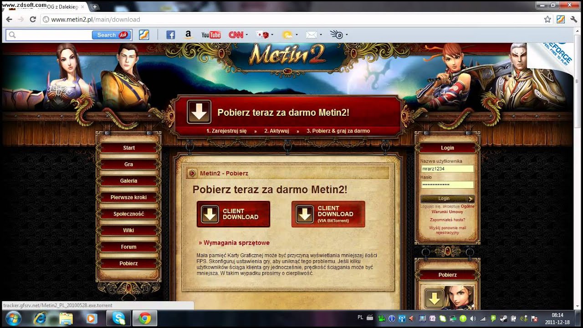Click the Chrome taskbar icon
The image size is (583, 328).
point(145,318)
